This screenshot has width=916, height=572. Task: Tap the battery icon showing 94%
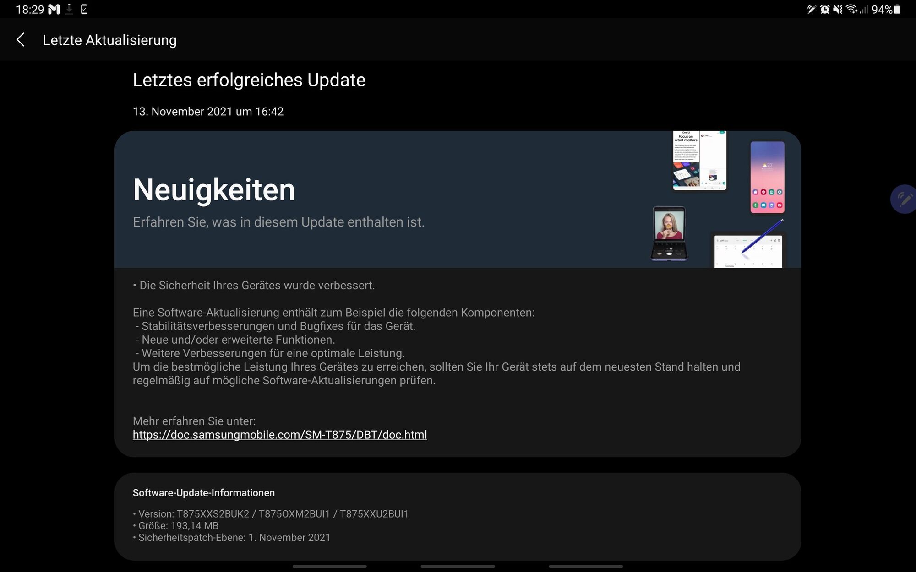897,10
